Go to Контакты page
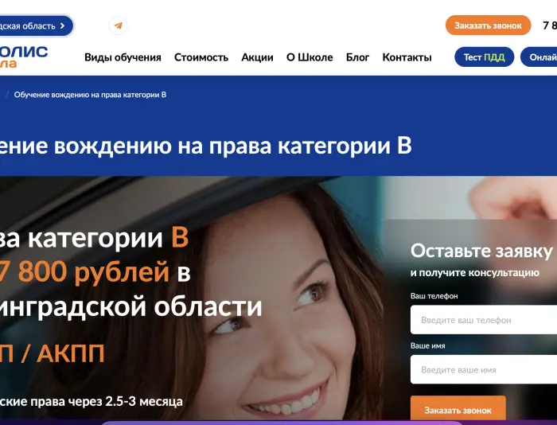557x425 pixels. click(x=407, y=57)
